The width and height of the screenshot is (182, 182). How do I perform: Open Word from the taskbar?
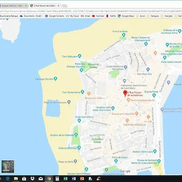74,179
